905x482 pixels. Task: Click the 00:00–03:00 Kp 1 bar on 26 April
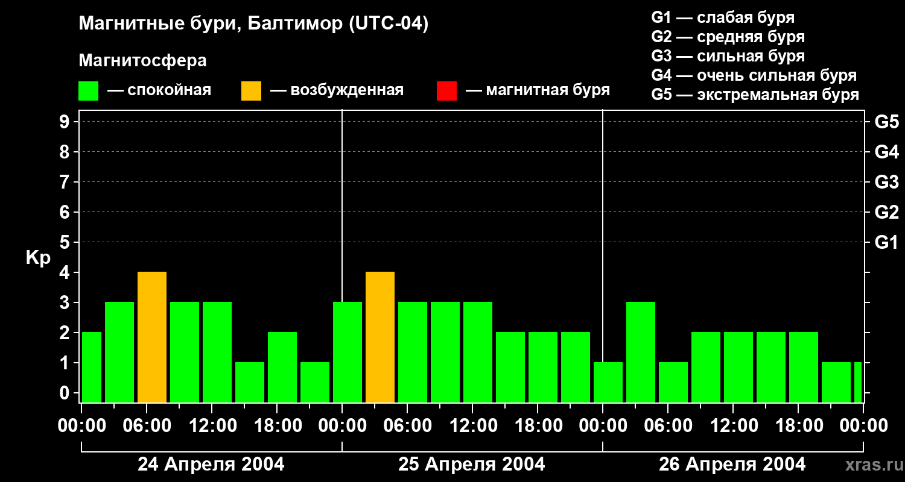click(608, 382)
